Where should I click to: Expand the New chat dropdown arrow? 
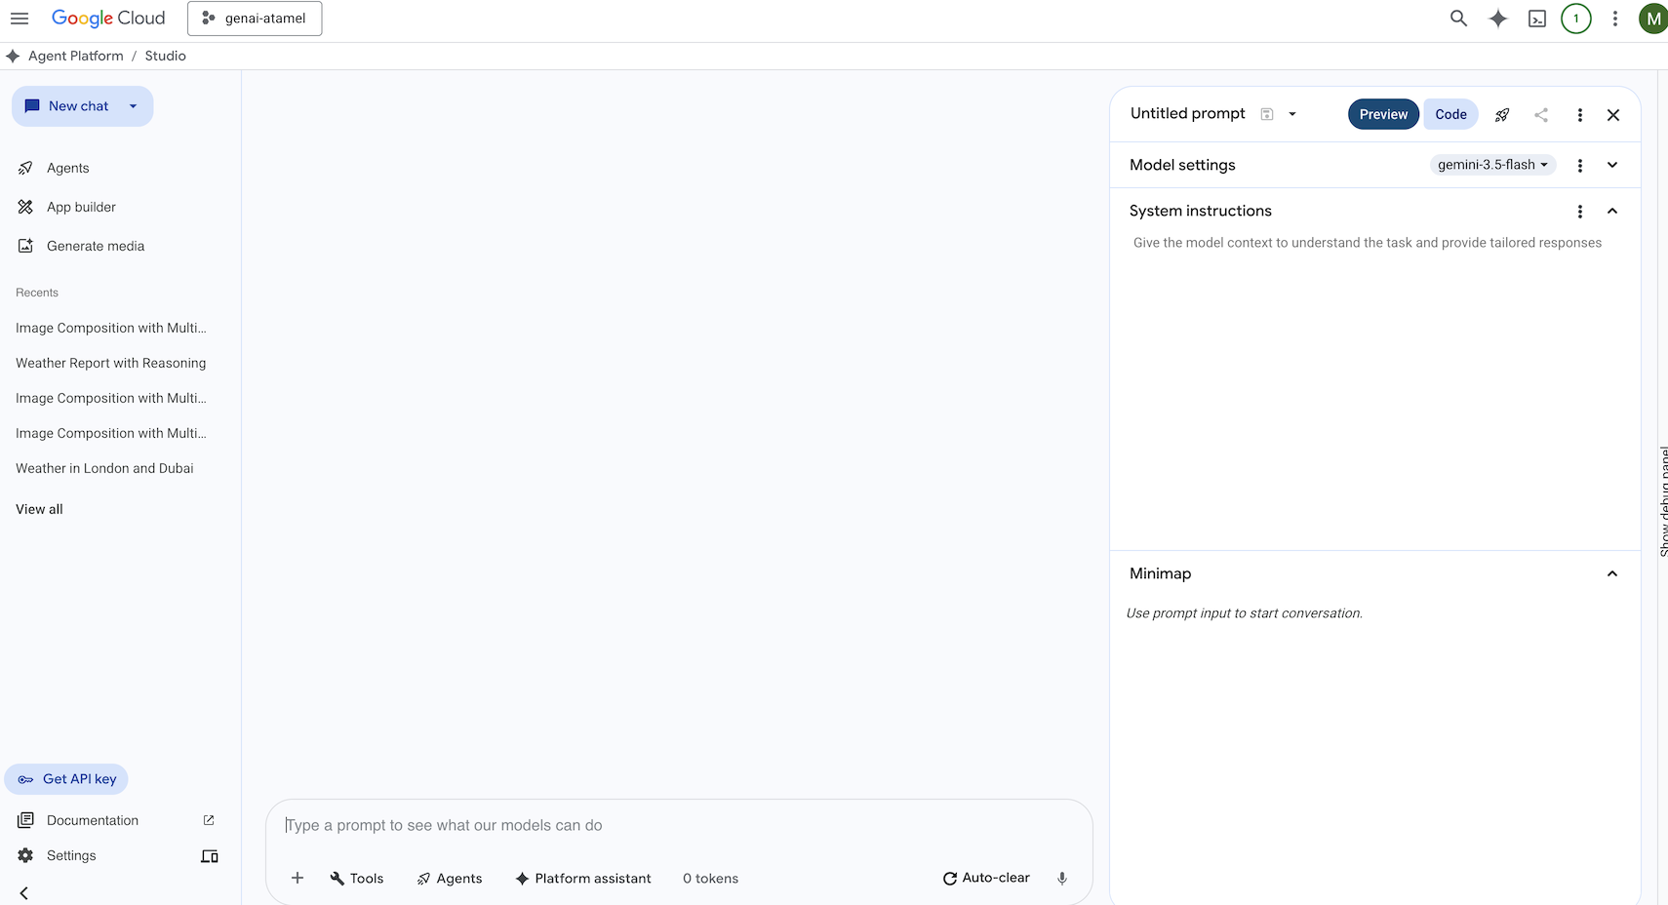point(134,106)
